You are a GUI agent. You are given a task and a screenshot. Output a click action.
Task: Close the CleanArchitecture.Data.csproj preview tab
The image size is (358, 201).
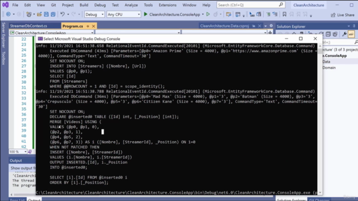click(260, 26)
